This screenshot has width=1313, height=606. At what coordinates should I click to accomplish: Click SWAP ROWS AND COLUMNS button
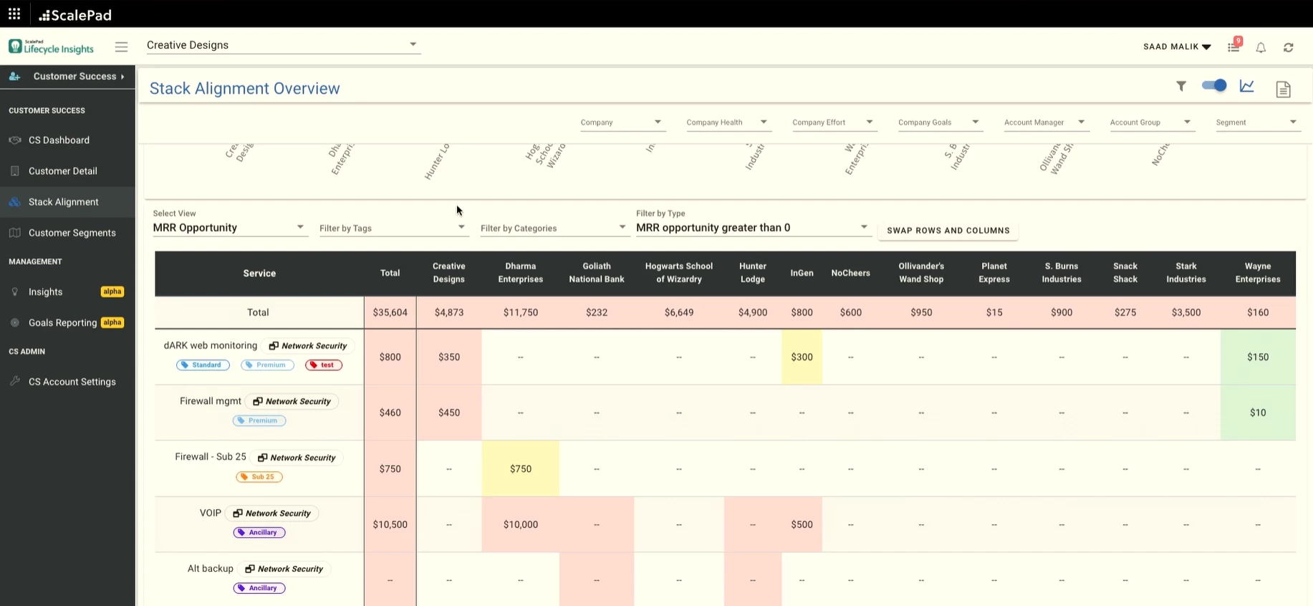pyautogui.click(x=948, y=231)
